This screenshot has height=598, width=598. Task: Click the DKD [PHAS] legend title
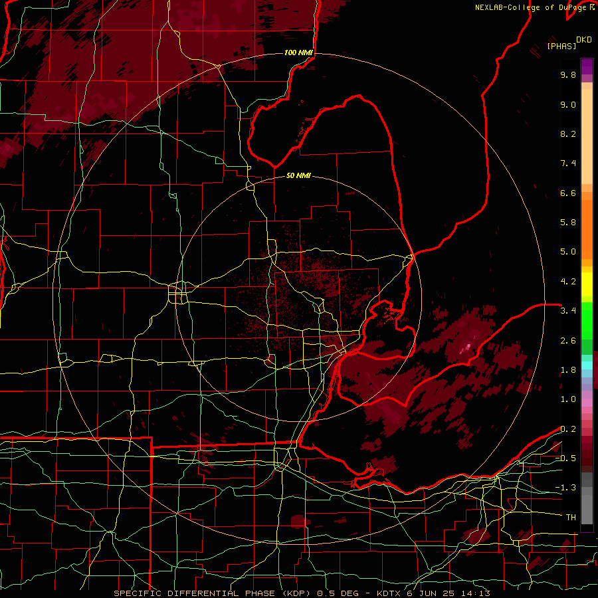click(x=569, y=43)
